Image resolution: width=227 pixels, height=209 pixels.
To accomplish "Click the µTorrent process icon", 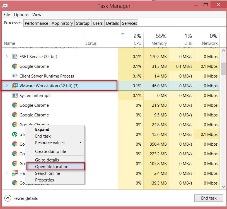I will coord(15,135).
